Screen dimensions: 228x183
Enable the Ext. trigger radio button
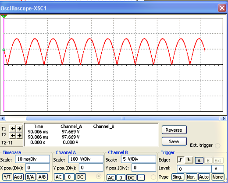(217, 145)
